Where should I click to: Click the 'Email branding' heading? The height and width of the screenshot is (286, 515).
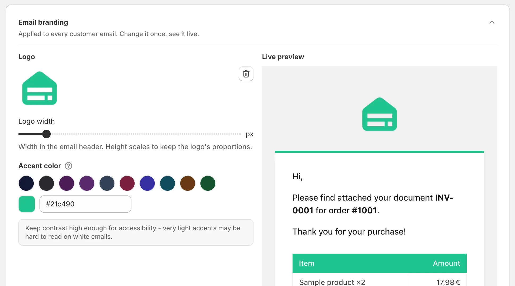point(43,22)
